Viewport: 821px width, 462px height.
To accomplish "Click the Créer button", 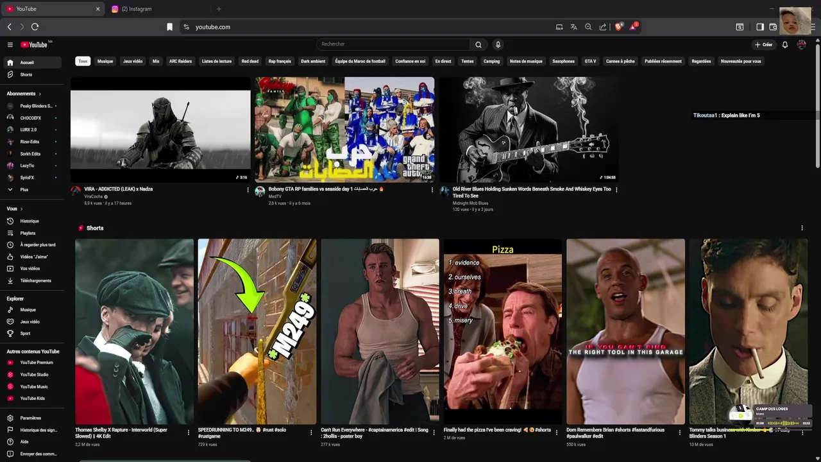I will click(763, 45).
